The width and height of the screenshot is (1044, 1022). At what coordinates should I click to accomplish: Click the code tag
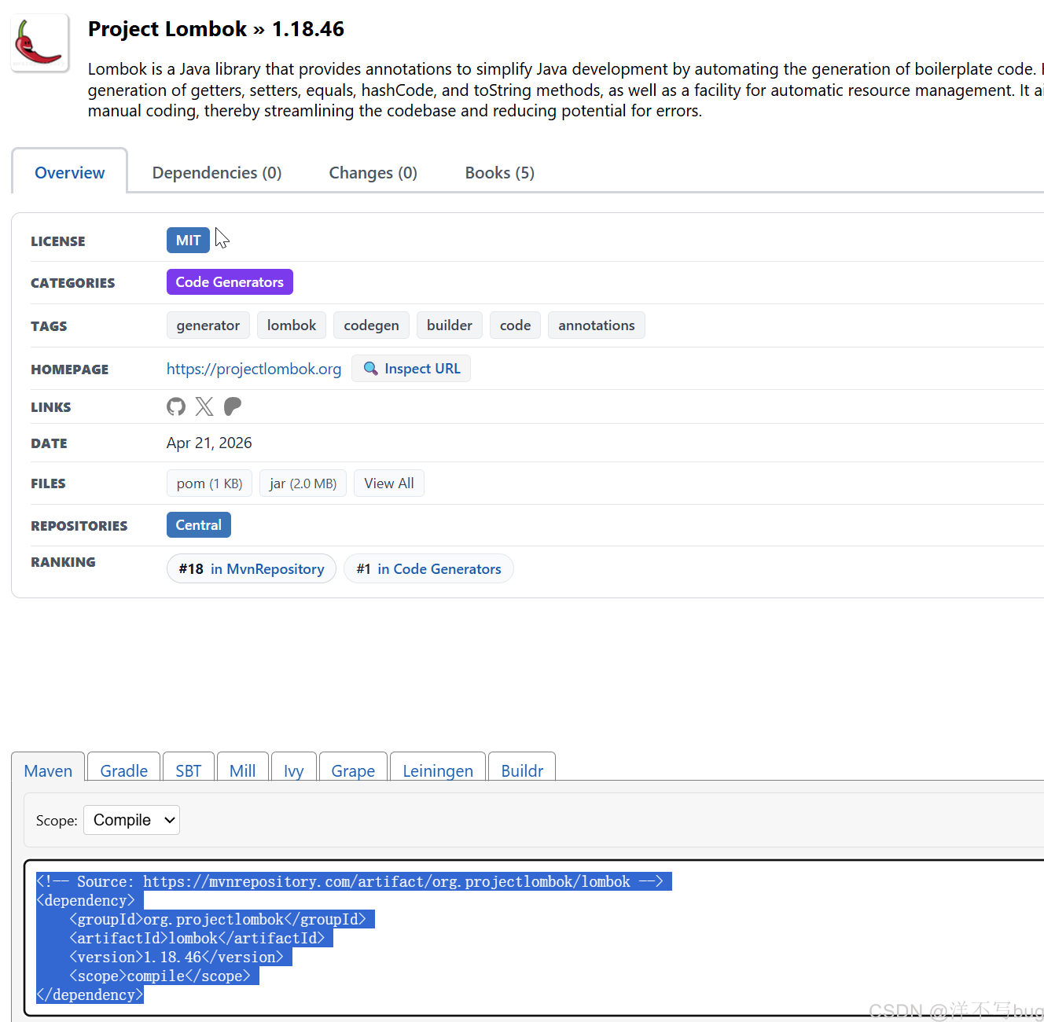click(x=516, y=325)
